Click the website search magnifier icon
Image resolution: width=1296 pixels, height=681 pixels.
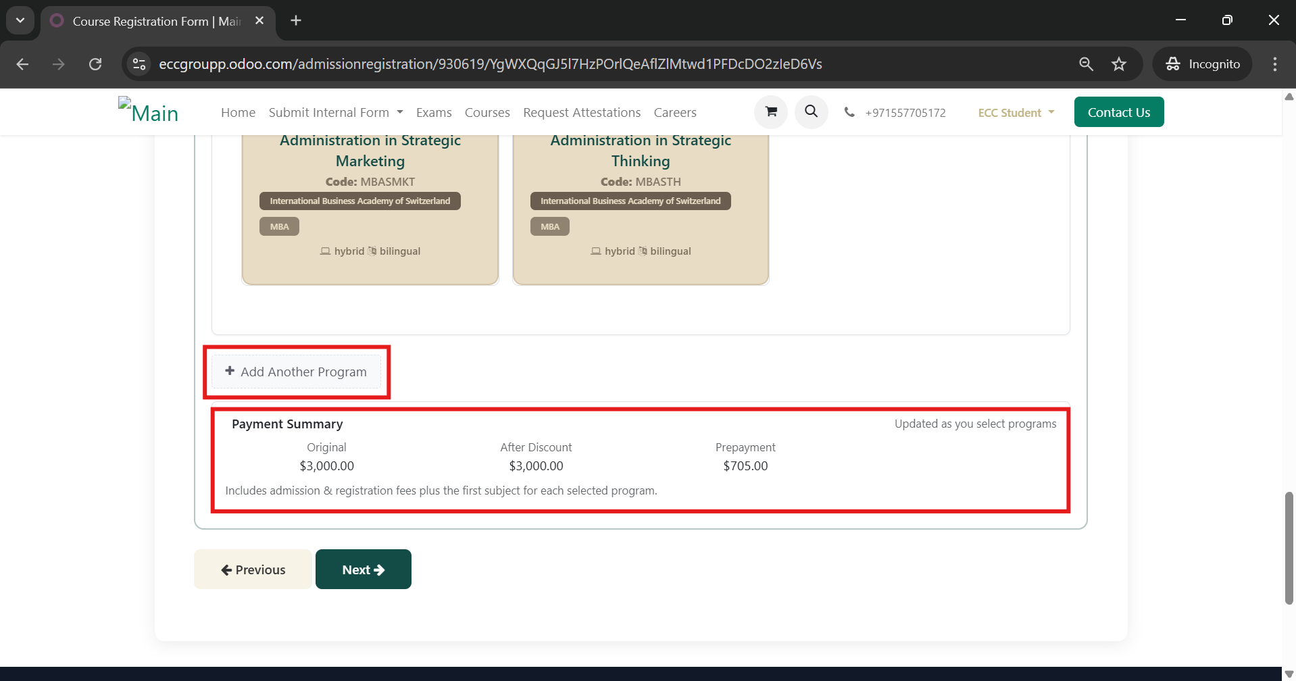pos(811,112)
